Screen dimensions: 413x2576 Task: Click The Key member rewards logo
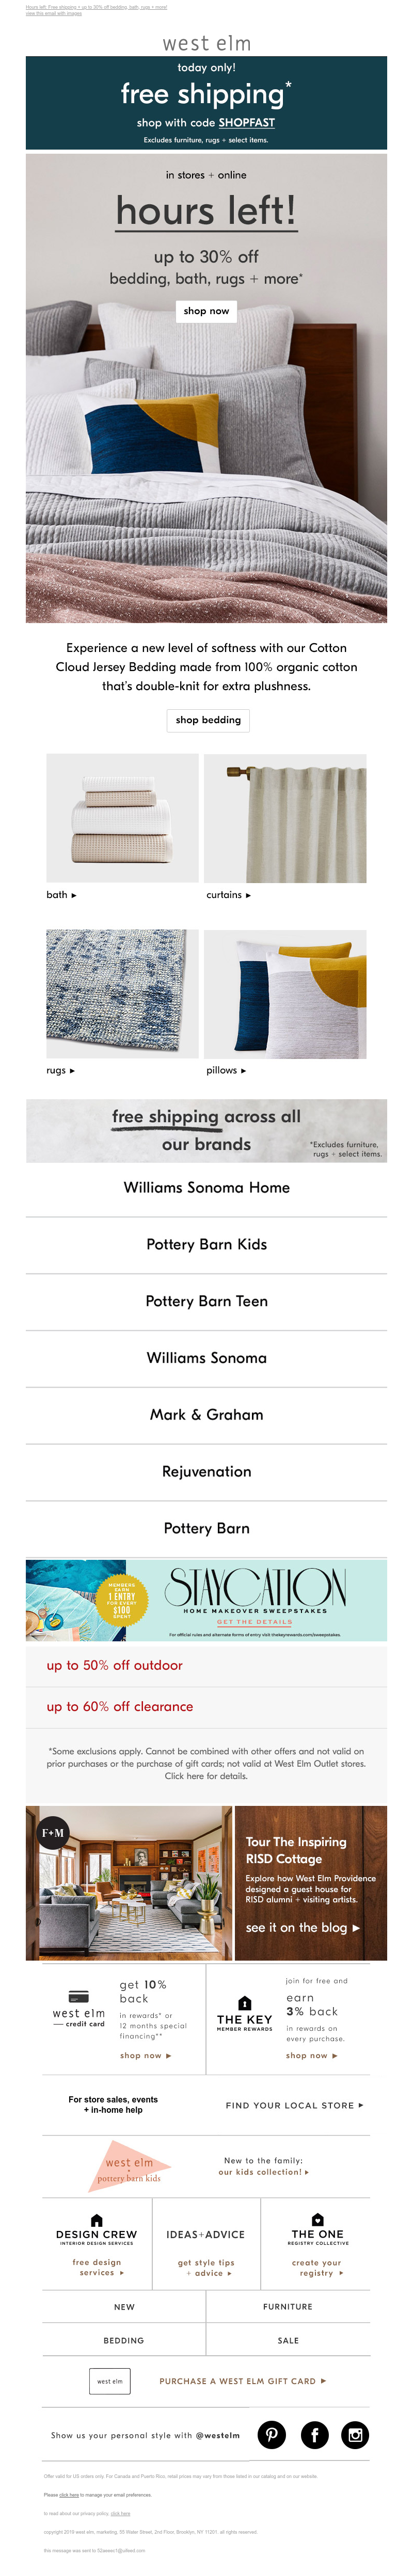[x=245, y=2013]
